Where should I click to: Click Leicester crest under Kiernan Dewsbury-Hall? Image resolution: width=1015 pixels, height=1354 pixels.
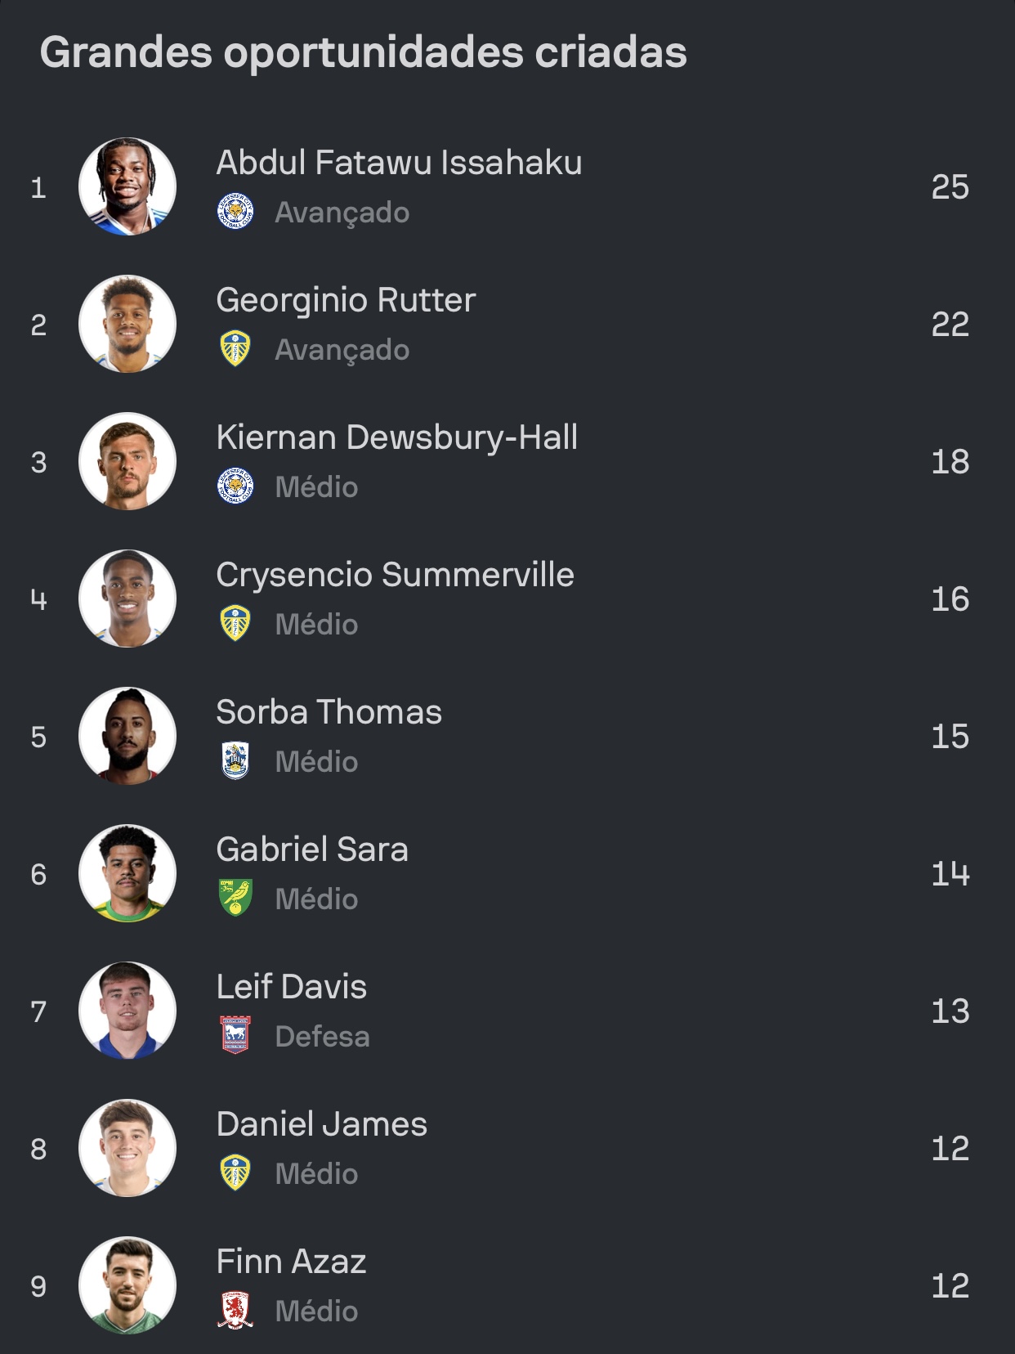coord(235,487)
